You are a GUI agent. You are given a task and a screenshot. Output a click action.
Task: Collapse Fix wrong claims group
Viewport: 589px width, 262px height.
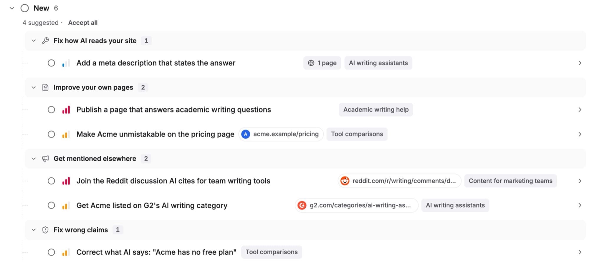[x=34, y=230]
